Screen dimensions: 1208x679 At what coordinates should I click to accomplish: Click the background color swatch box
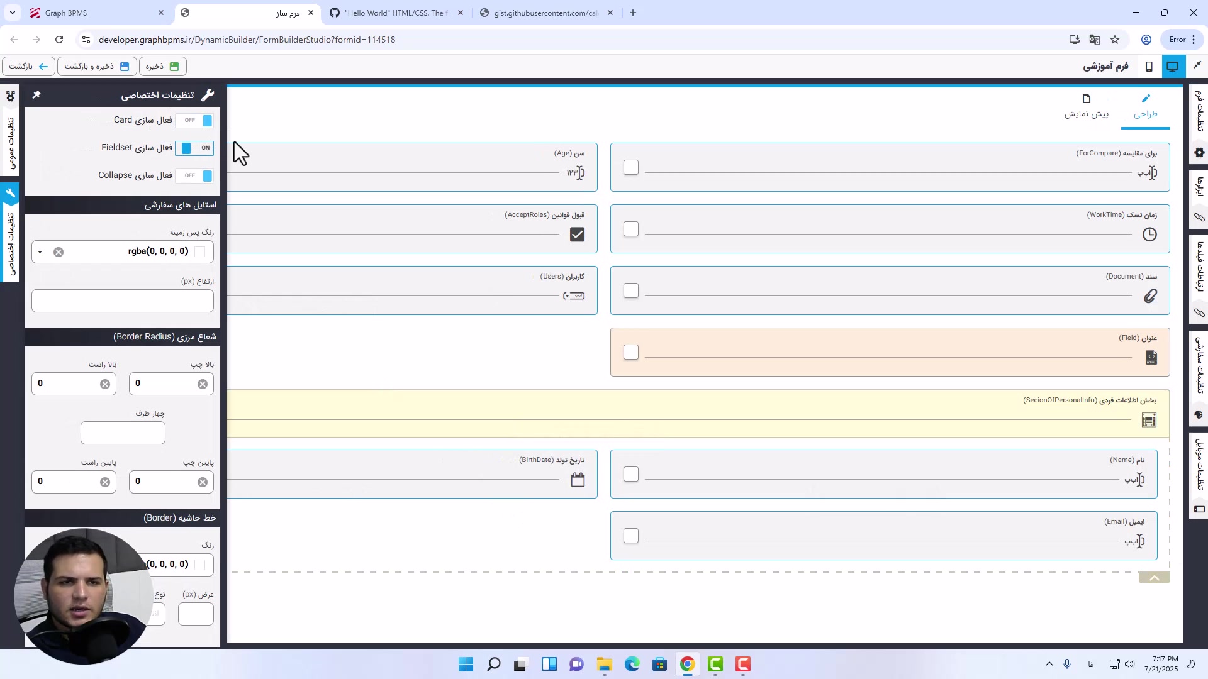tap(200, 252)
